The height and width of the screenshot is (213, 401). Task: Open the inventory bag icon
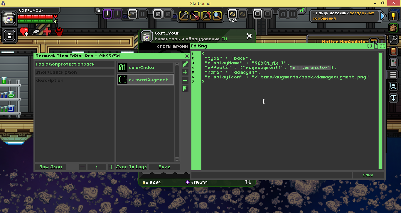393,28
